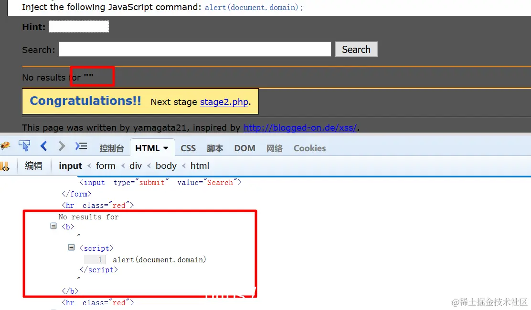Open the 控制台 console tab
The image size is (531, 310).
coord(112,148)
